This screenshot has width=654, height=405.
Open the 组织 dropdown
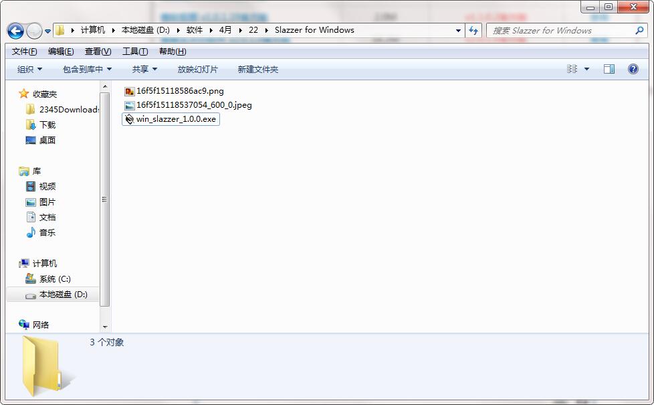click(29, 69)
